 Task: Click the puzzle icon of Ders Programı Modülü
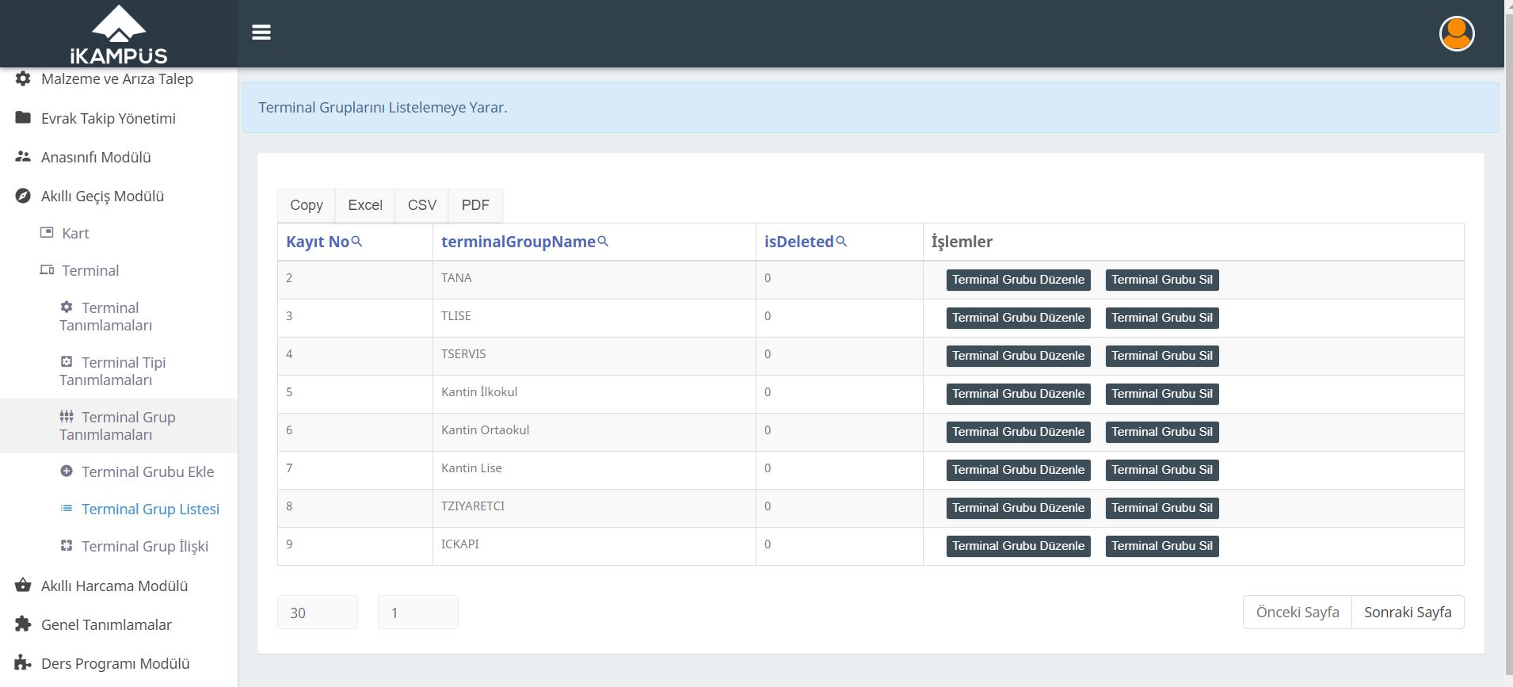pos(23,662)
